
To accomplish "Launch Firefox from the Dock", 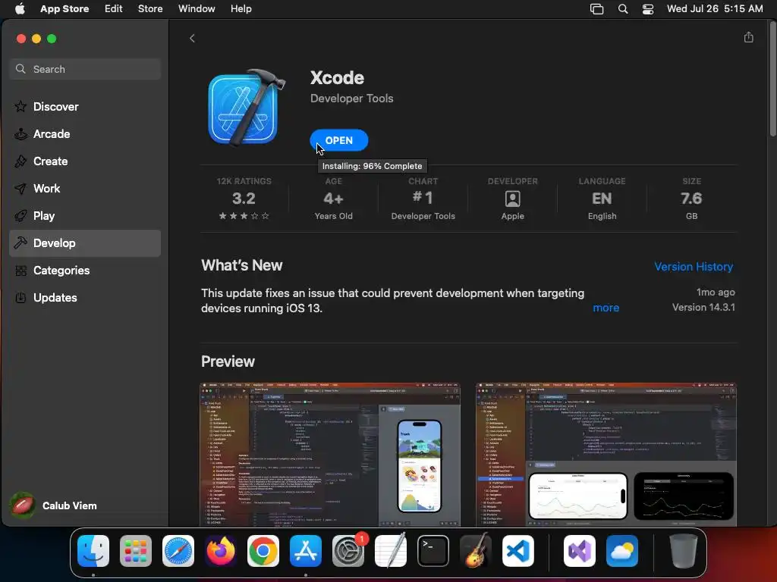I will [221, 551].
